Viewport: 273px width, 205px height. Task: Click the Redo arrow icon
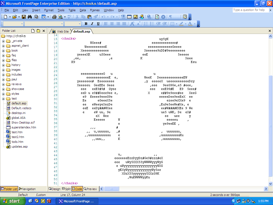click(x=113, y=17)
